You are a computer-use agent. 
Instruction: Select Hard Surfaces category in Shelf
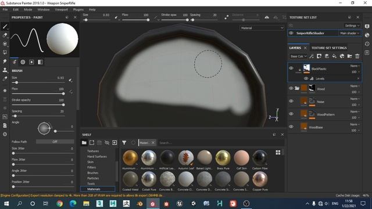pyautogui.click(x=97, y=156)
